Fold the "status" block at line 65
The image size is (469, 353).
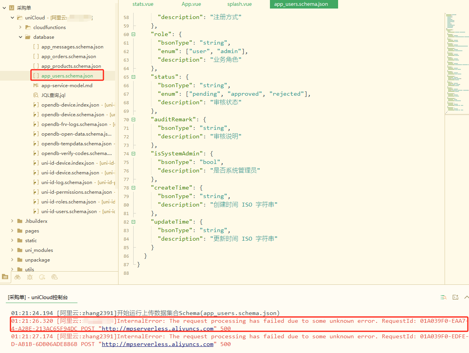tap(134, 77)
